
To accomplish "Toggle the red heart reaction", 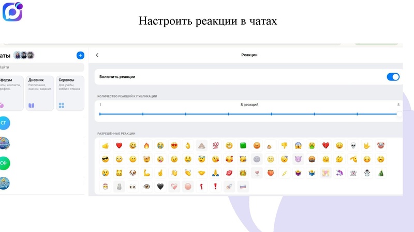I will click(119, 145).
